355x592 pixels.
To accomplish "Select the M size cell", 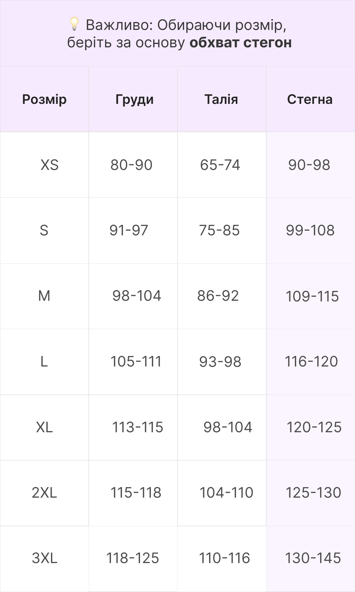I will [x=44, y=296].
